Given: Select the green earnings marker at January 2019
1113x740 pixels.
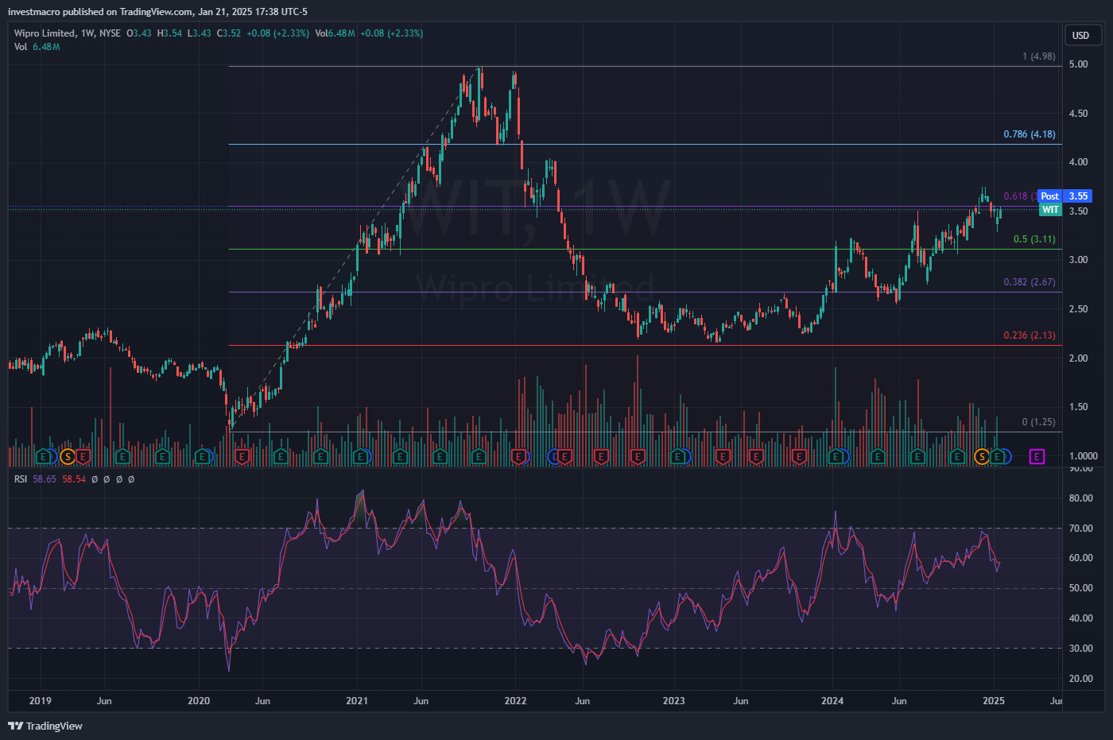Looking at the screenshot, I should pos(44,456).
